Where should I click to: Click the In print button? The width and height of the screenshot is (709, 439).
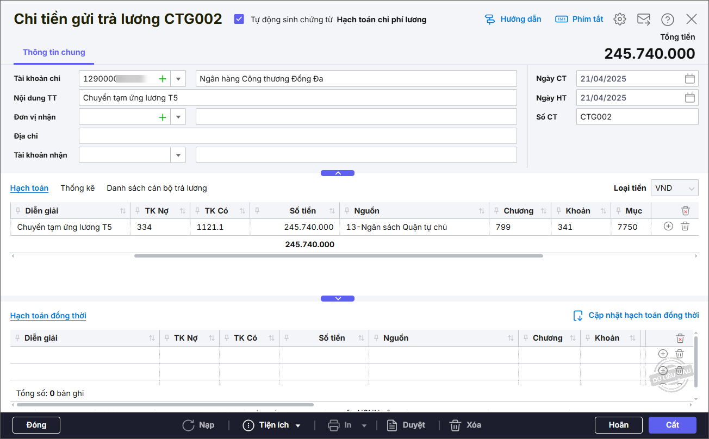[340, 425]
